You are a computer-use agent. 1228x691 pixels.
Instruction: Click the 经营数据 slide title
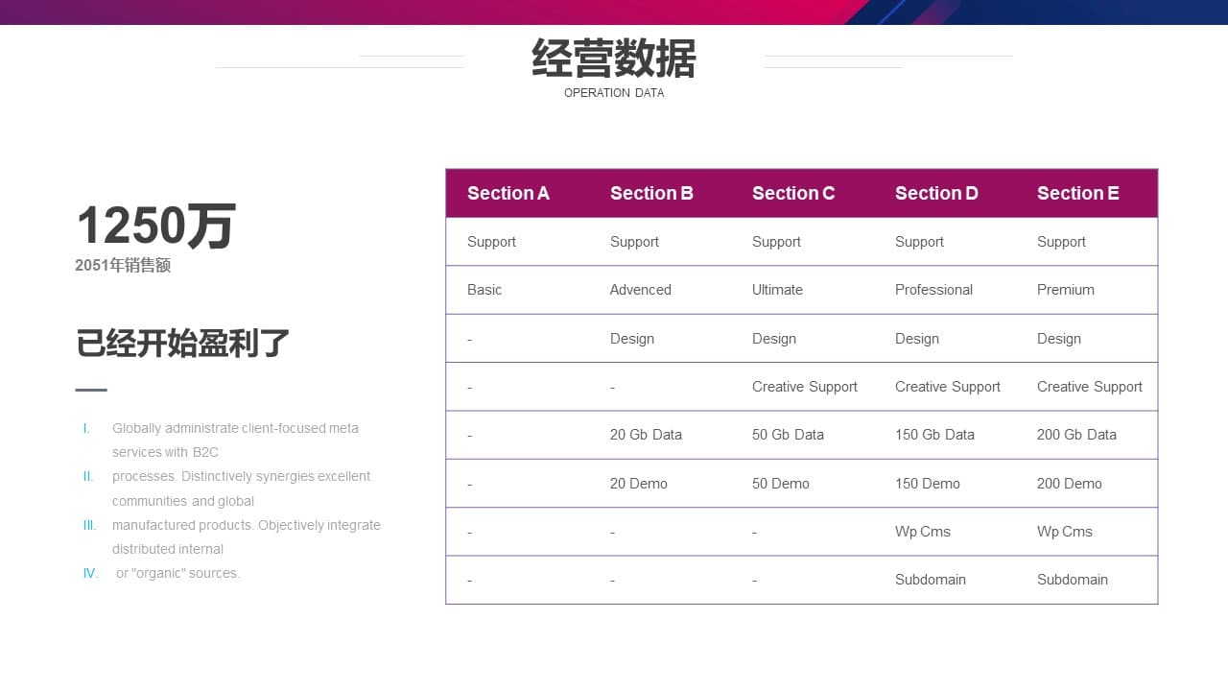[614, 59]
